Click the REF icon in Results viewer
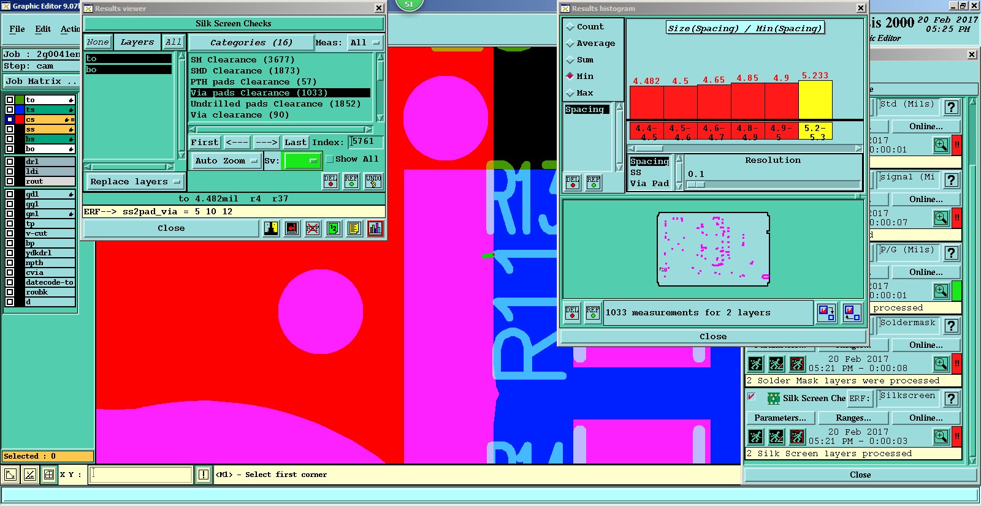981x507 pixels. (x=351, y=181)
